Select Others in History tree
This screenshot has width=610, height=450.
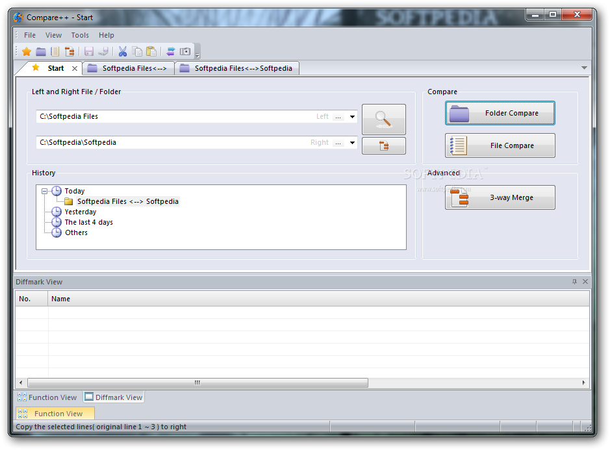coord(76,232)
